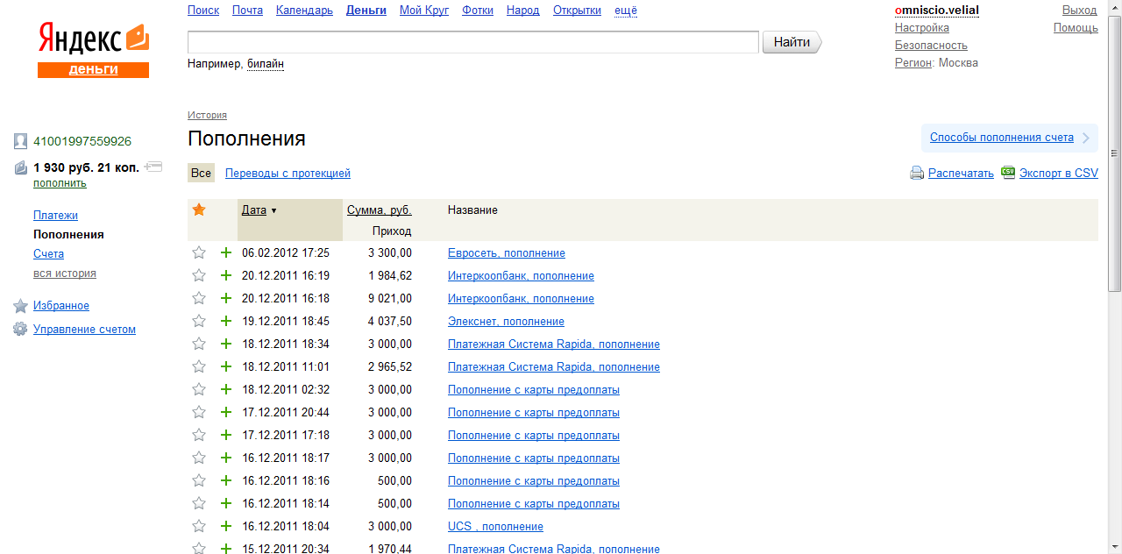Viewport: 1122px width, 554px height.
Task: Click the wallet icon next to balance
Action: [21, 167]
